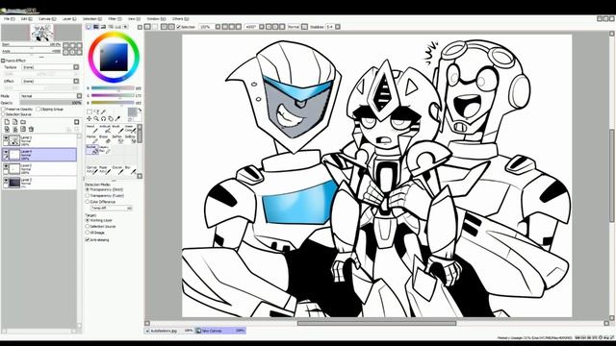Viewport: 616px width, 346px height.
Task: Select the Canvas Acrylic brush
Action: tap(91, 170)
